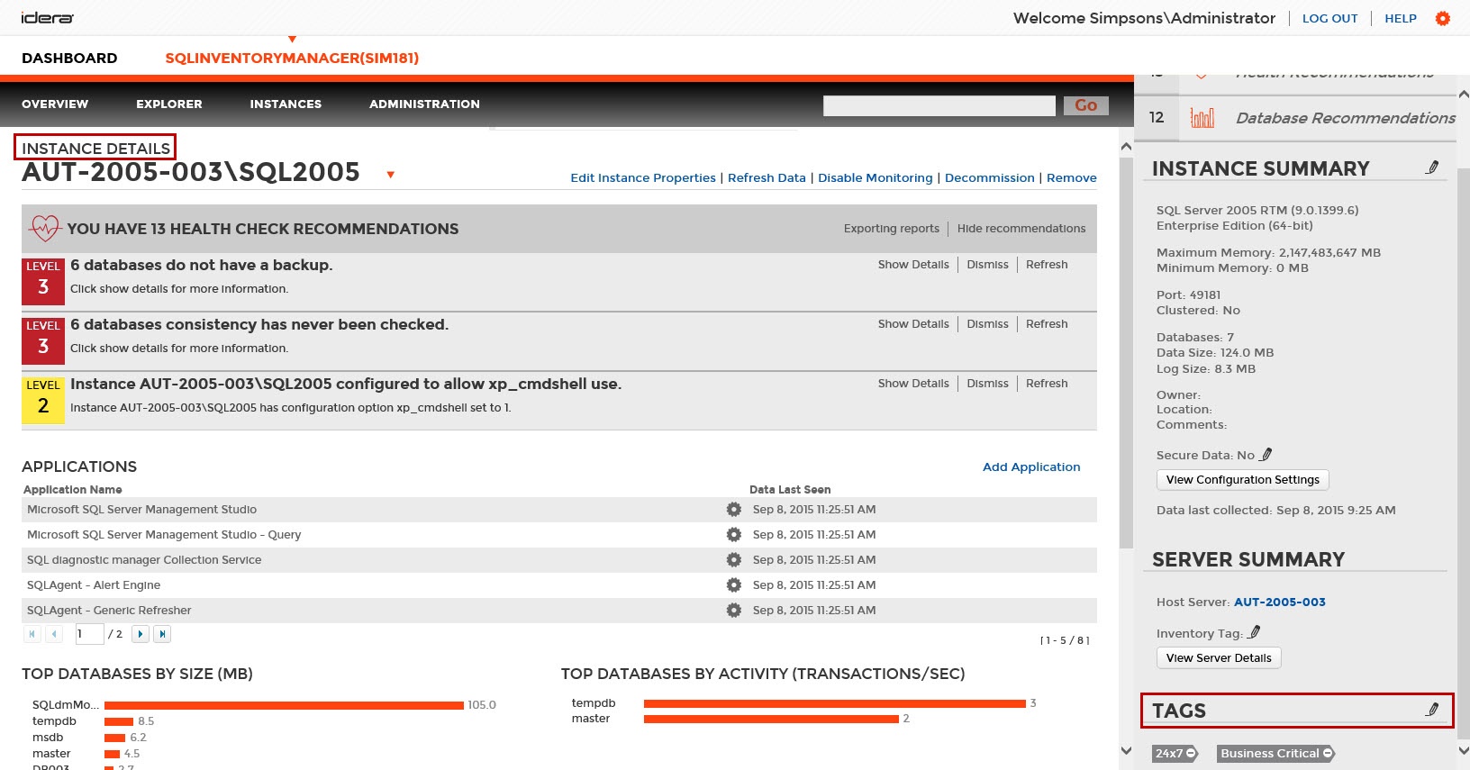Switch to the SQLINVENTORYMANAGER(SIM181) tab
Image resolution: width=1470 pixels, height=770 pixels.
point(292,59)
